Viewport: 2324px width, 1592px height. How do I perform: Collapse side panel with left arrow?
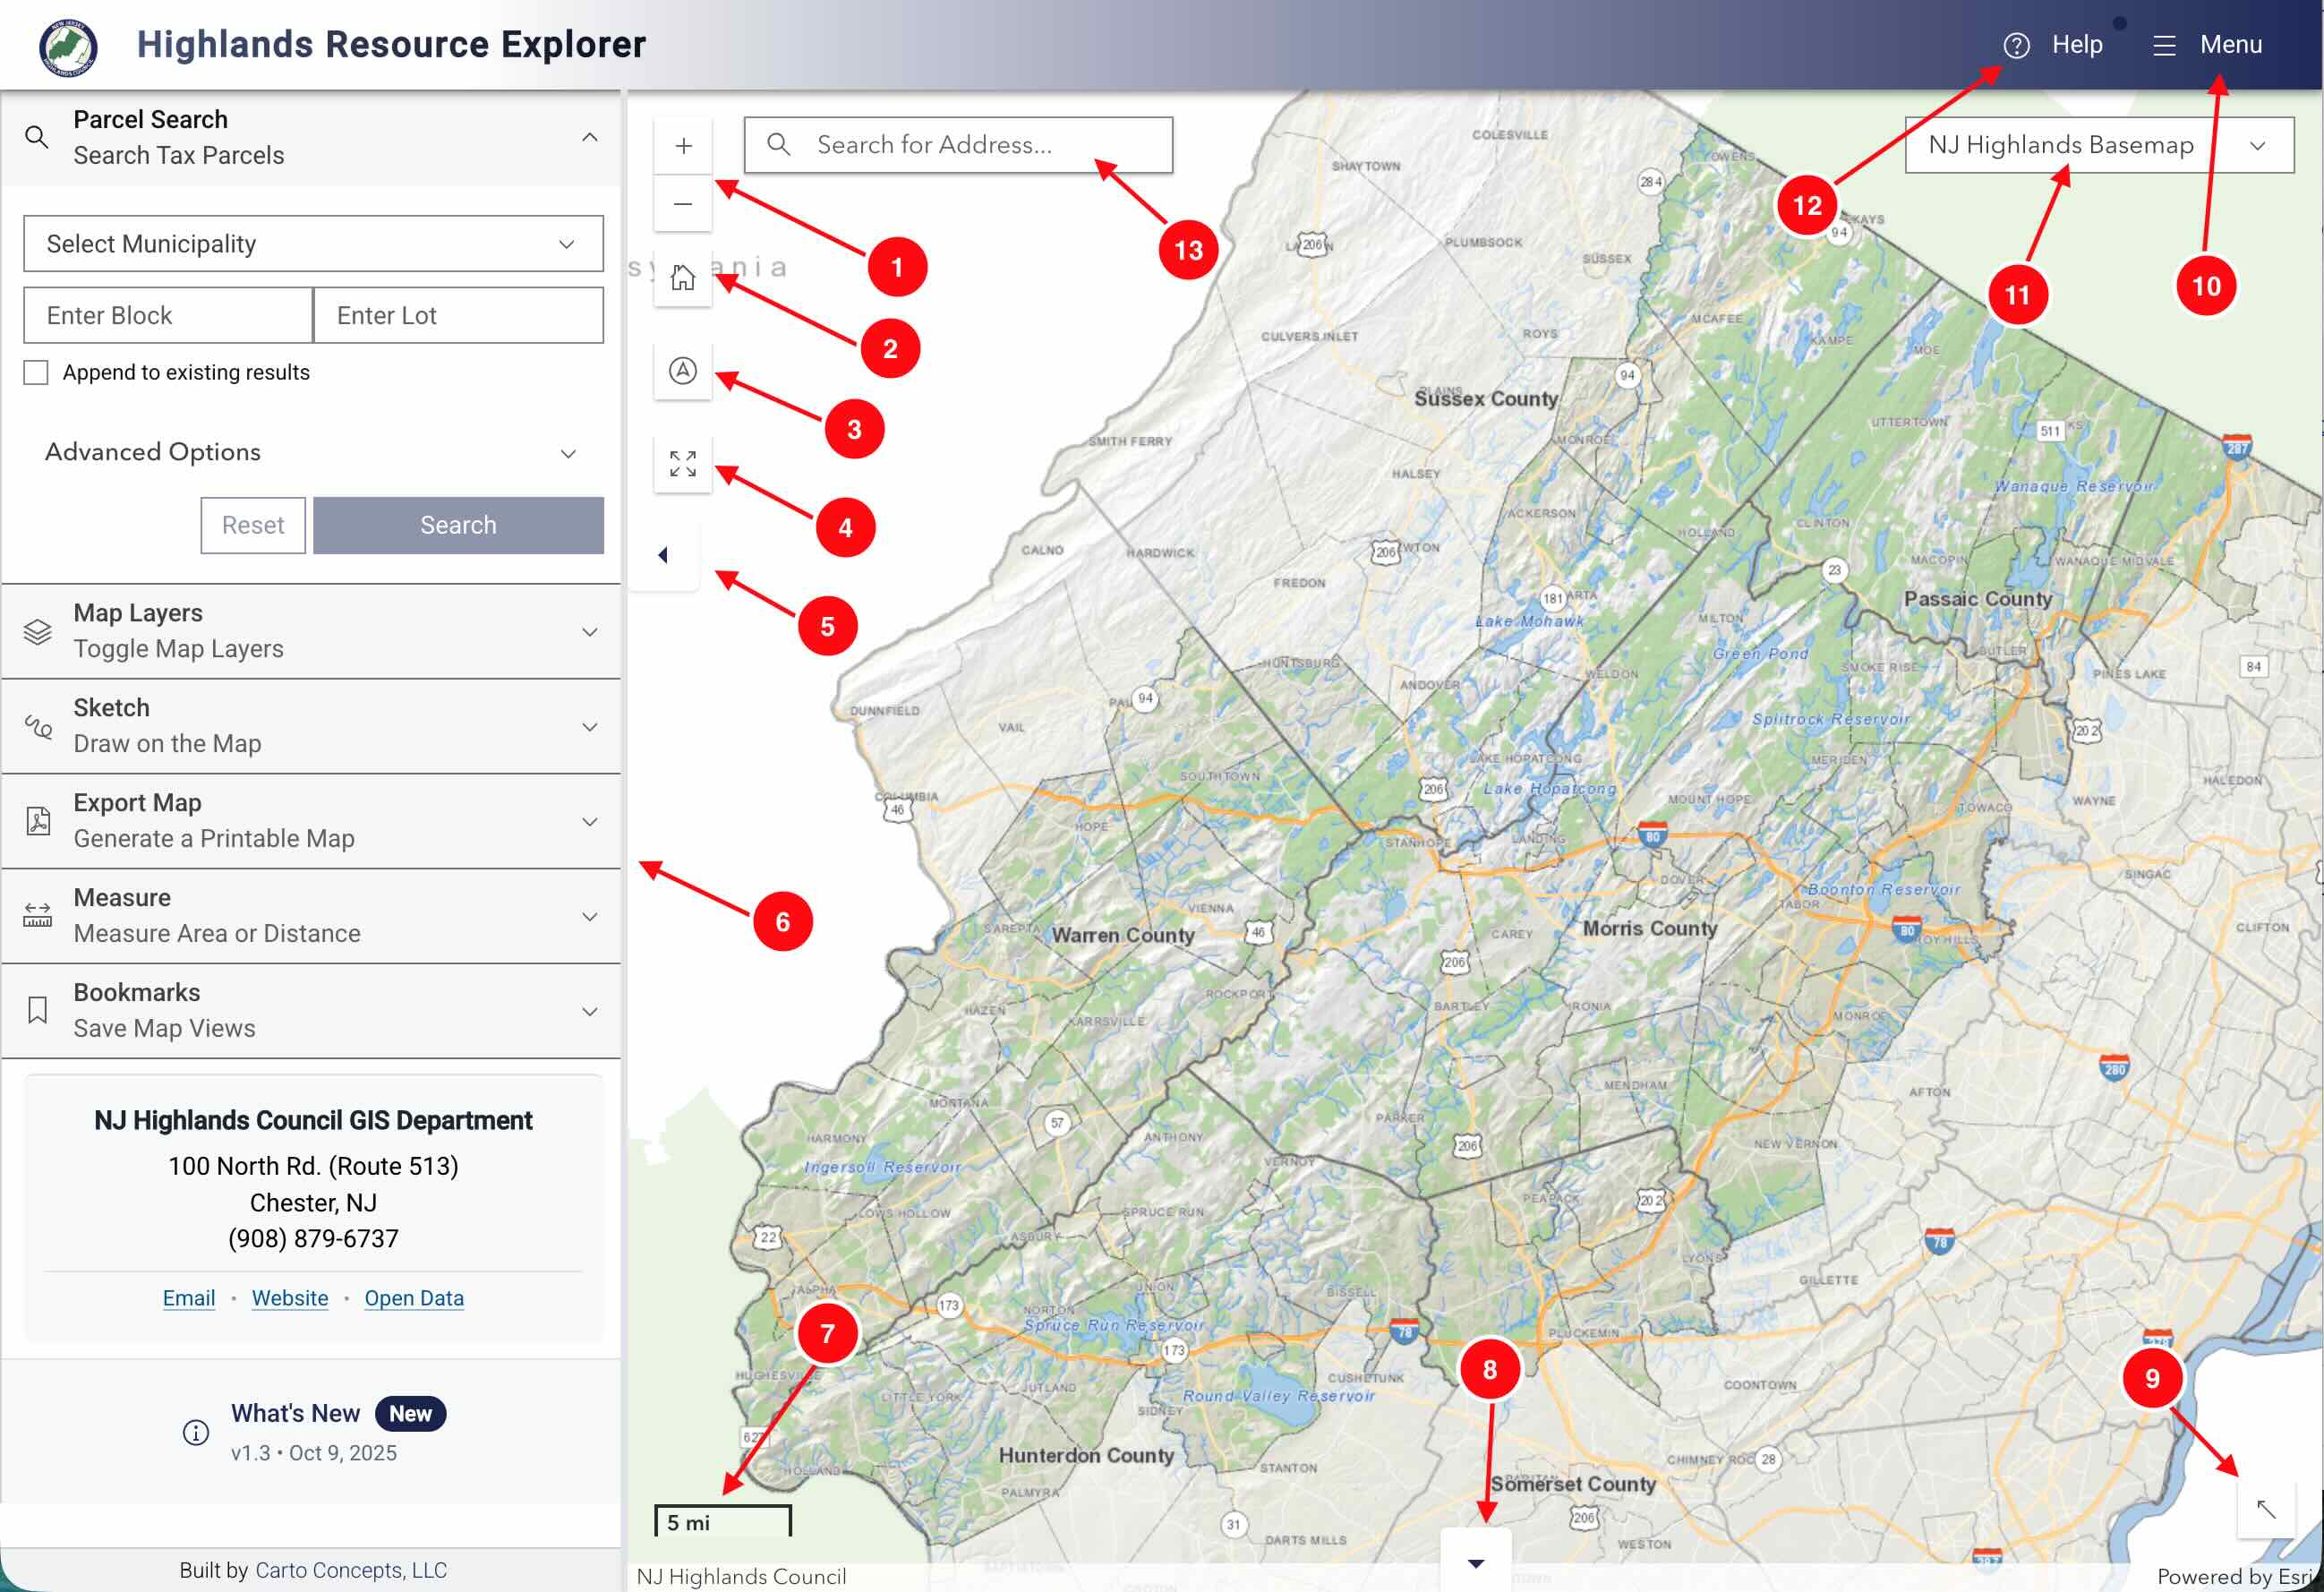[663, 555]
